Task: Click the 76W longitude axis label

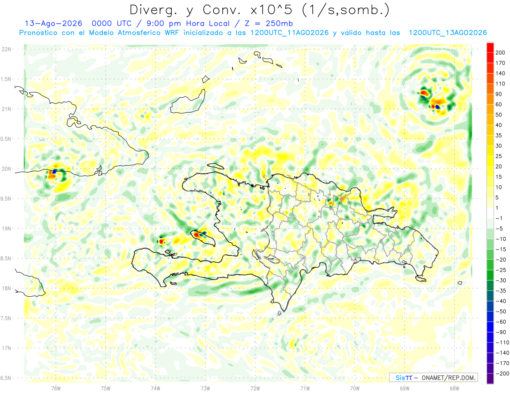Action: pyautogui.click(x=56, y=388)
